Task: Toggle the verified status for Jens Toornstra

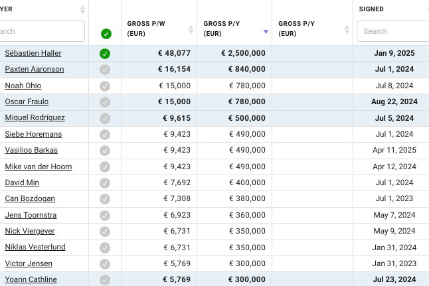Action: 105,216
